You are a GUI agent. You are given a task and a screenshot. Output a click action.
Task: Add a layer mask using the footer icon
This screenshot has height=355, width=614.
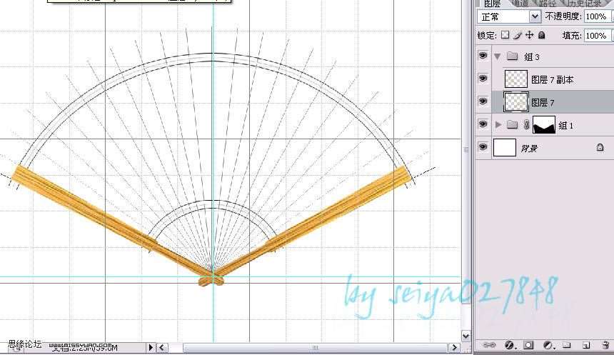[x=528, y=345]
